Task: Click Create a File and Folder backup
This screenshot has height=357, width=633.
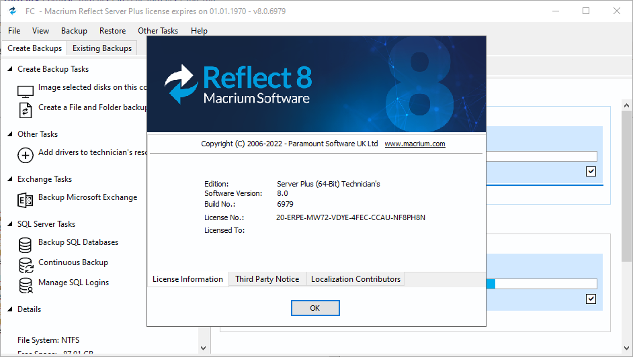Action: click(93, 107)
